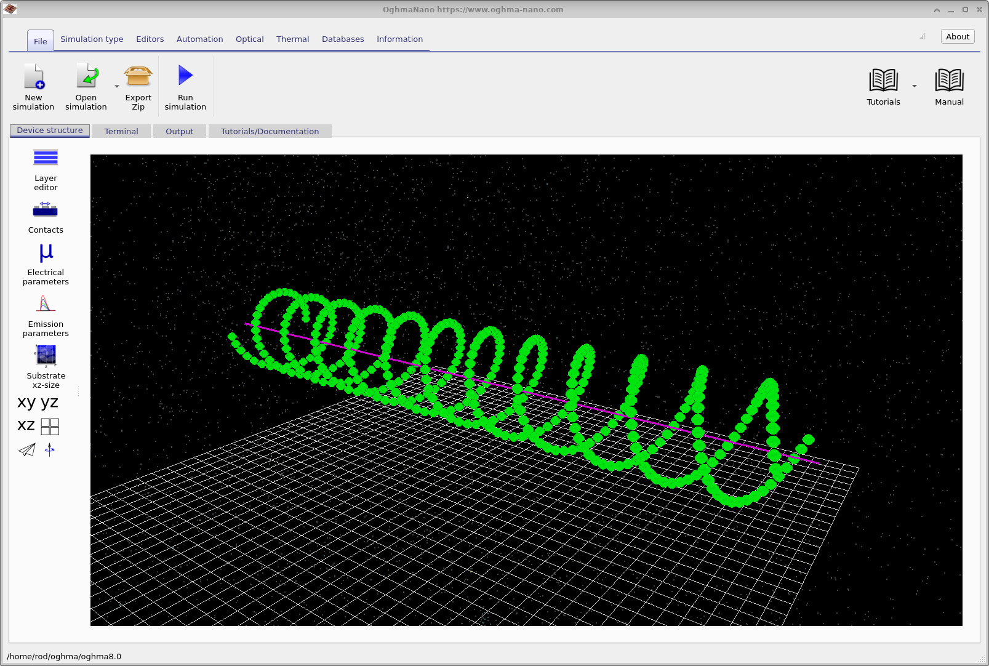Switch to the xy view
Viewport: 989px width, 666px height.
(26, 403)
